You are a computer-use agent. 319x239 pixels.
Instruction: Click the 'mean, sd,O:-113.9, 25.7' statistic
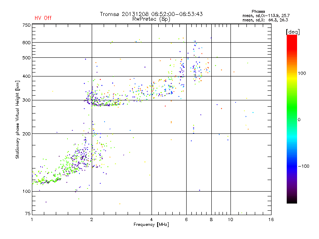[266, 16]
